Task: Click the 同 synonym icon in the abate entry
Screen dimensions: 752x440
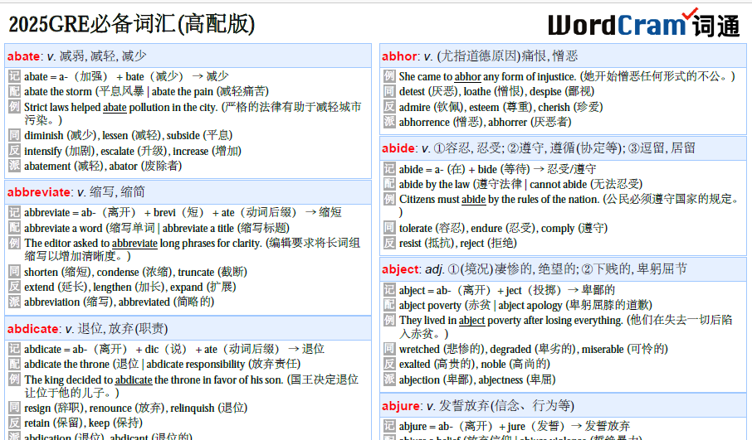Action: pyautogui.click(x=14, y=135)
